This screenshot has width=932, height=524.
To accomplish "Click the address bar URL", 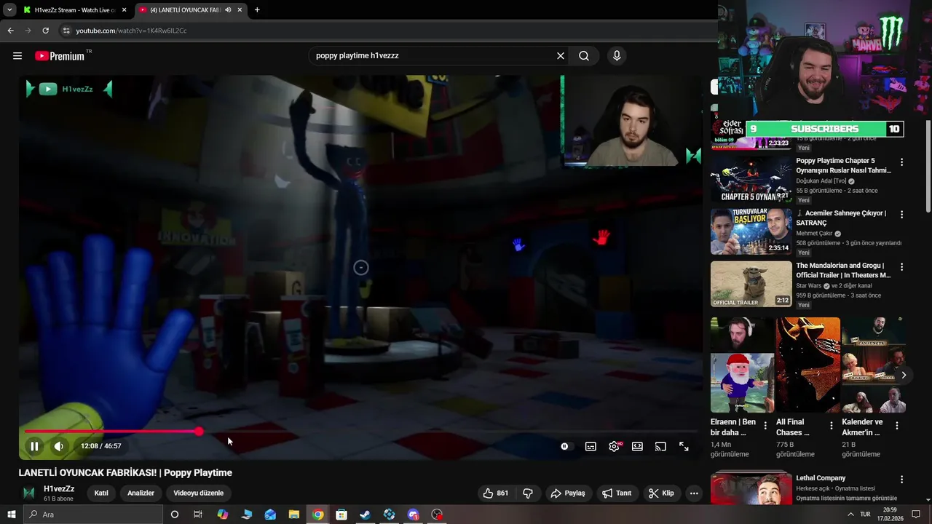I will point(132,31).
